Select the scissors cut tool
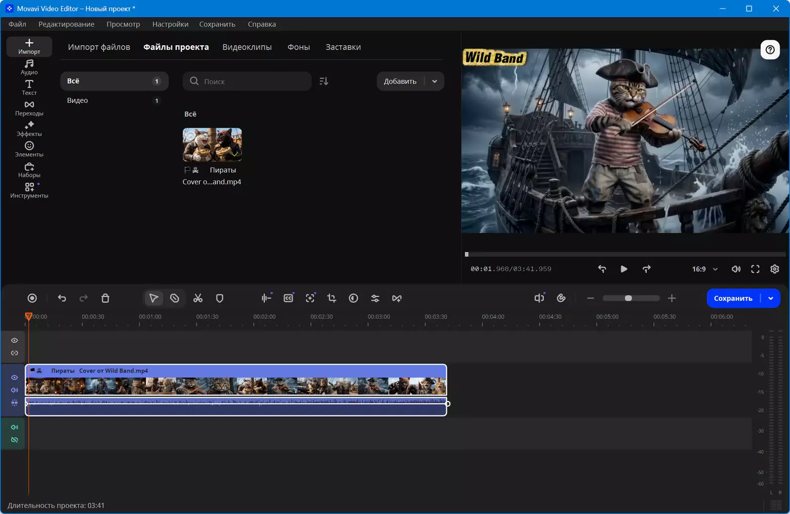The height and width of the screenshot is (514, 790). point(198,298)
